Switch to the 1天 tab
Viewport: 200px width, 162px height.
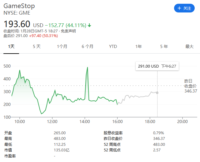(x=11, y=46)
